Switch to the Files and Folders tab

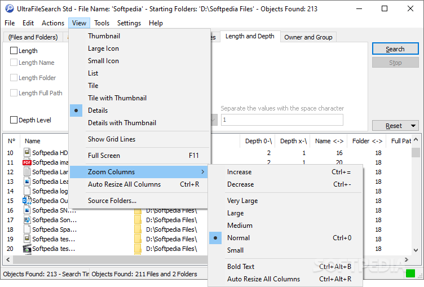[x=33, y=37]
